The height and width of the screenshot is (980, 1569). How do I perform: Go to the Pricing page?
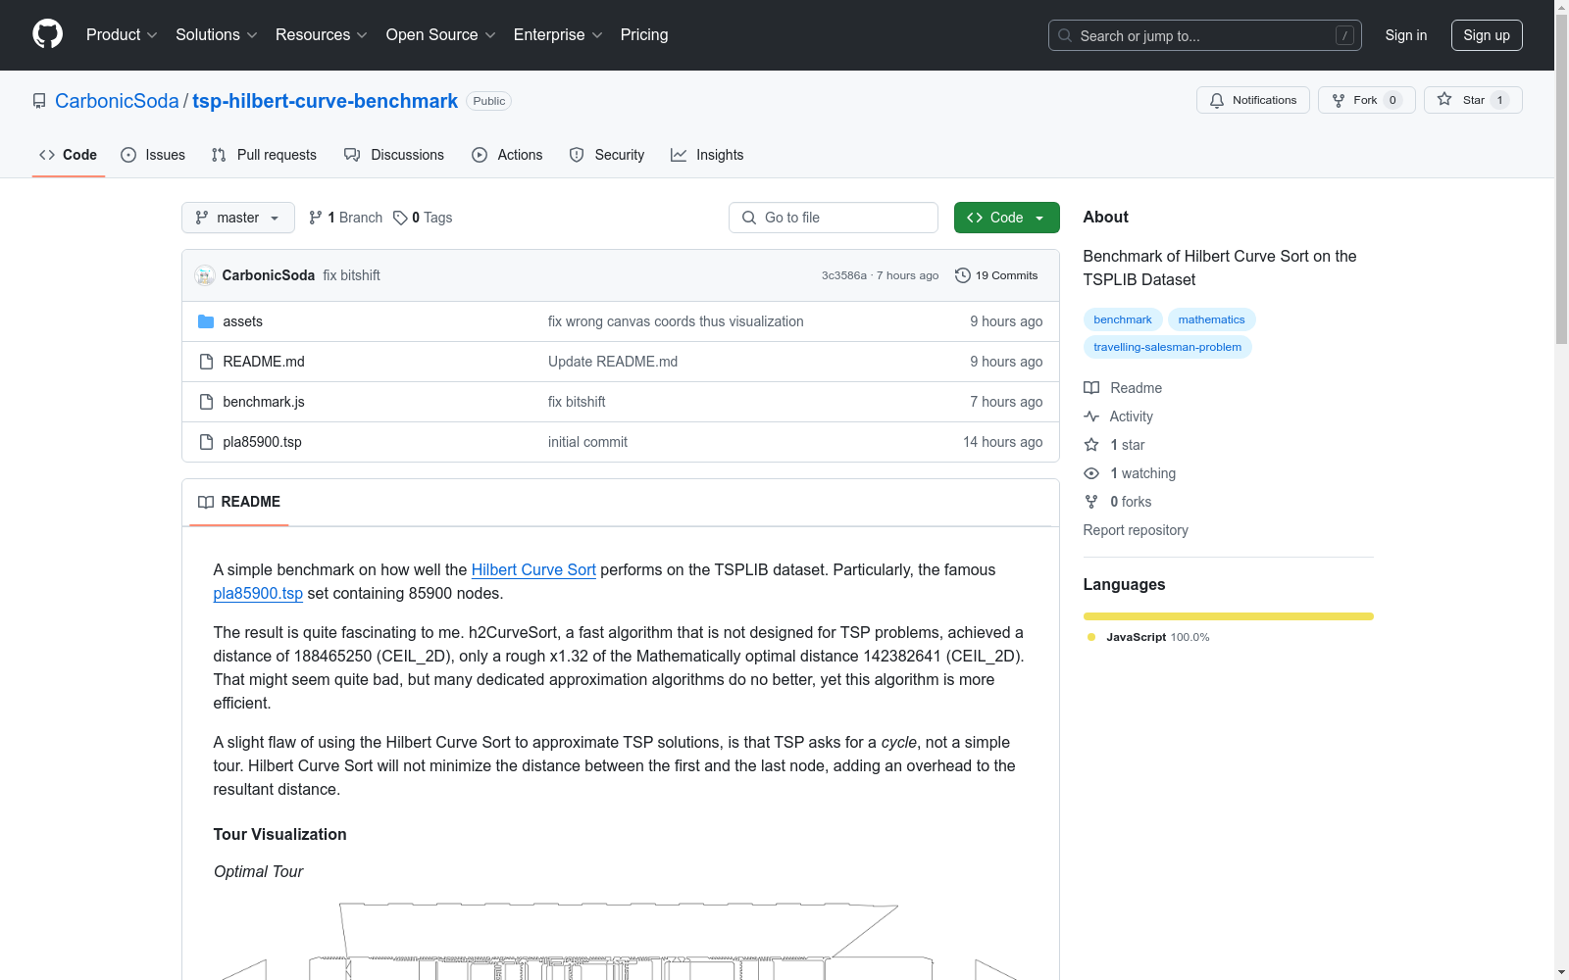pos(644,34)
